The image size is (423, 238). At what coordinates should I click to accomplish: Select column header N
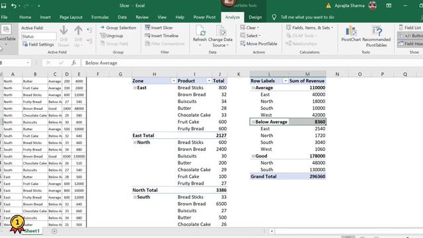pos(337,74)
